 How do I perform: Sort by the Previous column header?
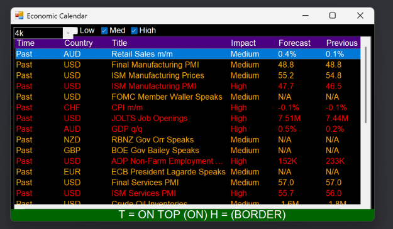coord(342,43)
